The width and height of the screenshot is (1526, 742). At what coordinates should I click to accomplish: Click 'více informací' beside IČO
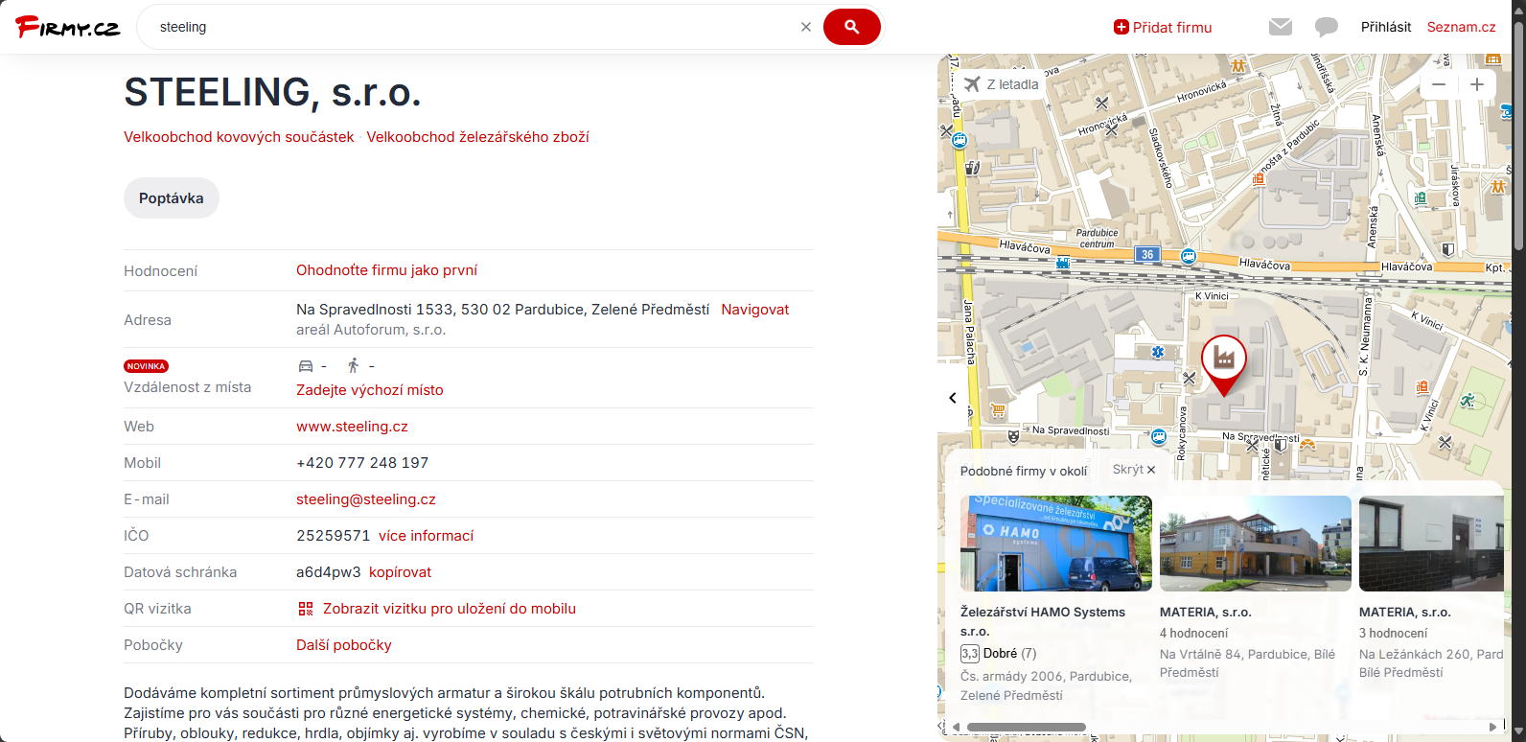coord(427,536)
